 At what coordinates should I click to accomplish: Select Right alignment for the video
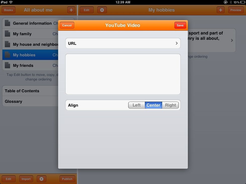[x=170, y=105]
